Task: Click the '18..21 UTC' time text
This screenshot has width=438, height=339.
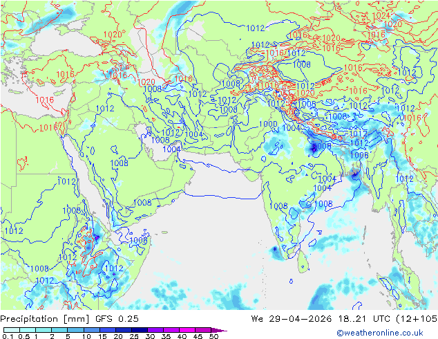Action: pyautogui.click(x=363, y=319)
